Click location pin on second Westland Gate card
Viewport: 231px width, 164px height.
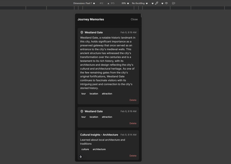[x=82, y=111]
